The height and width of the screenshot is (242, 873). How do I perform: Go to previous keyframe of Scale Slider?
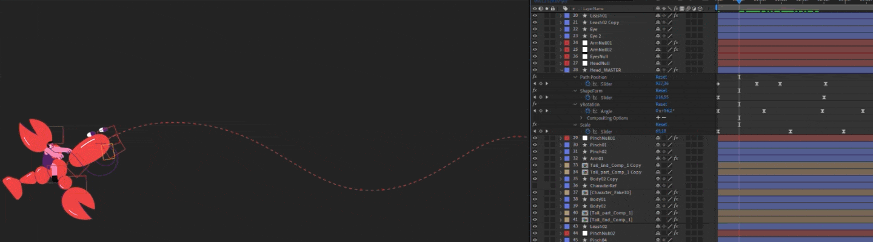click(534, 131)
